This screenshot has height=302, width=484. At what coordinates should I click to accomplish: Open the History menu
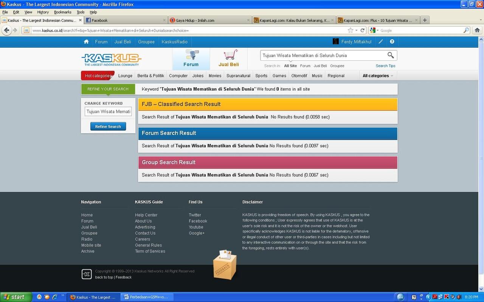(x=43, y=12)
